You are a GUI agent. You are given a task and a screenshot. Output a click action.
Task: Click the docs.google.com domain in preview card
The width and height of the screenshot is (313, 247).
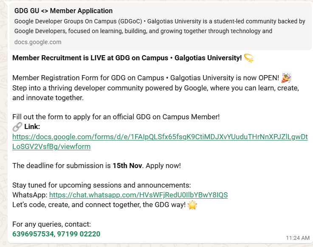(x=38, y=42)
